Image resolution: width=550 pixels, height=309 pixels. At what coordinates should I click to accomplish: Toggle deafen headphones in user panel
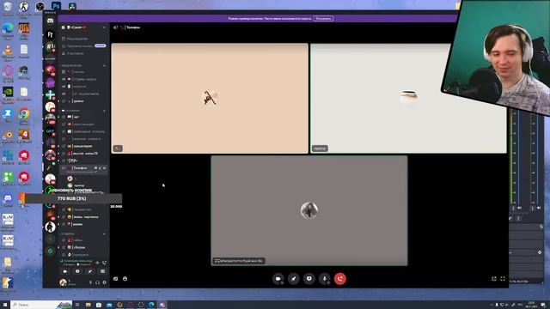[x=97, y=282]
